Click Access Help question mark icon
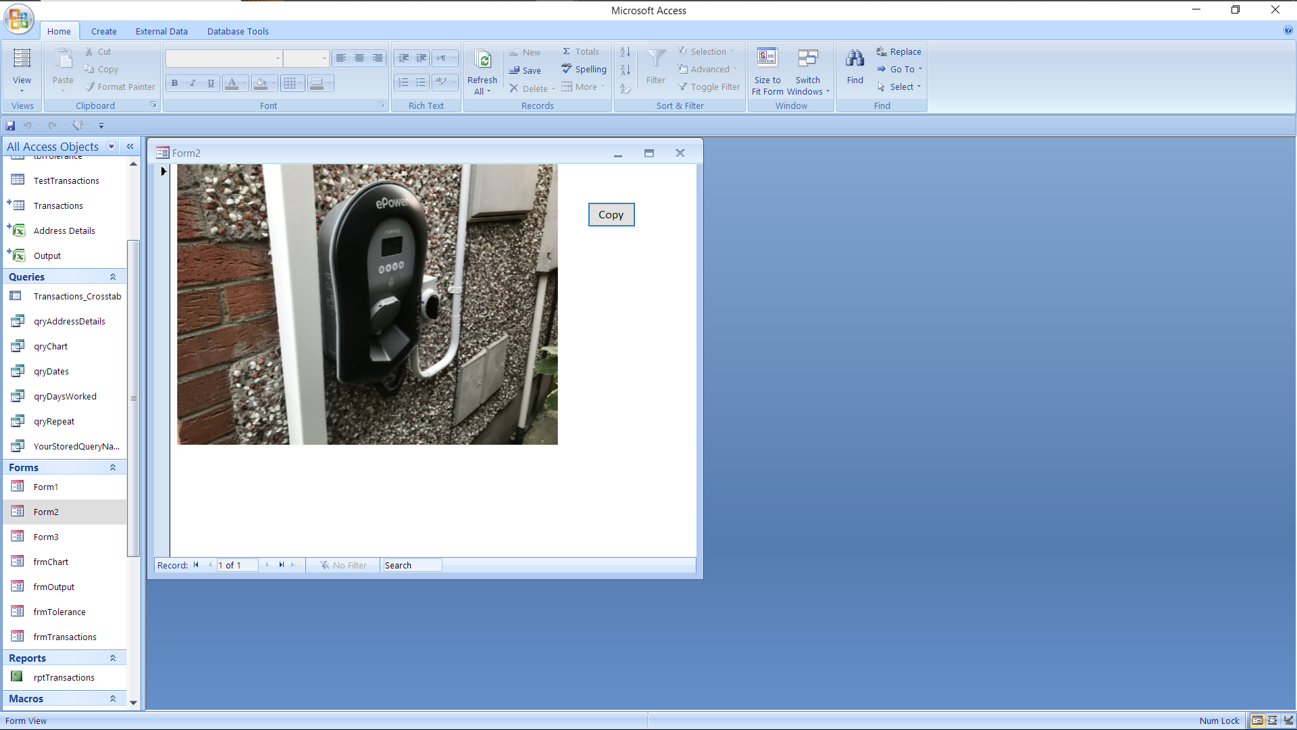The height and width of the screenshot is (730, 1297). (x=1288, y=30)
